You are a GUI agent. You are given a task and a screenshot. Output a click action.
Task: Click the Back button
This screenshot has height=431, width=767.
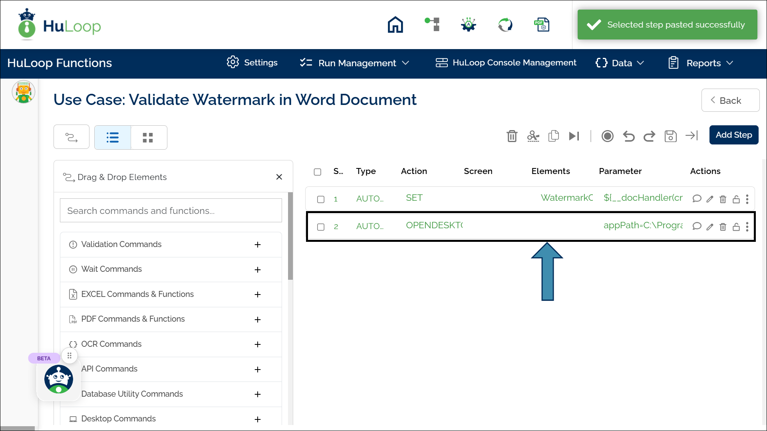730,101
